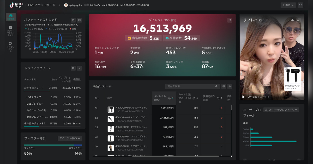
Task: Click the chart view icon in パフォーマンストレンド
Action: 79,20
